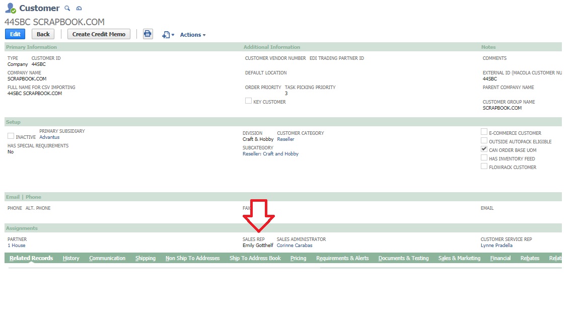Click the Notes section header

488,47
